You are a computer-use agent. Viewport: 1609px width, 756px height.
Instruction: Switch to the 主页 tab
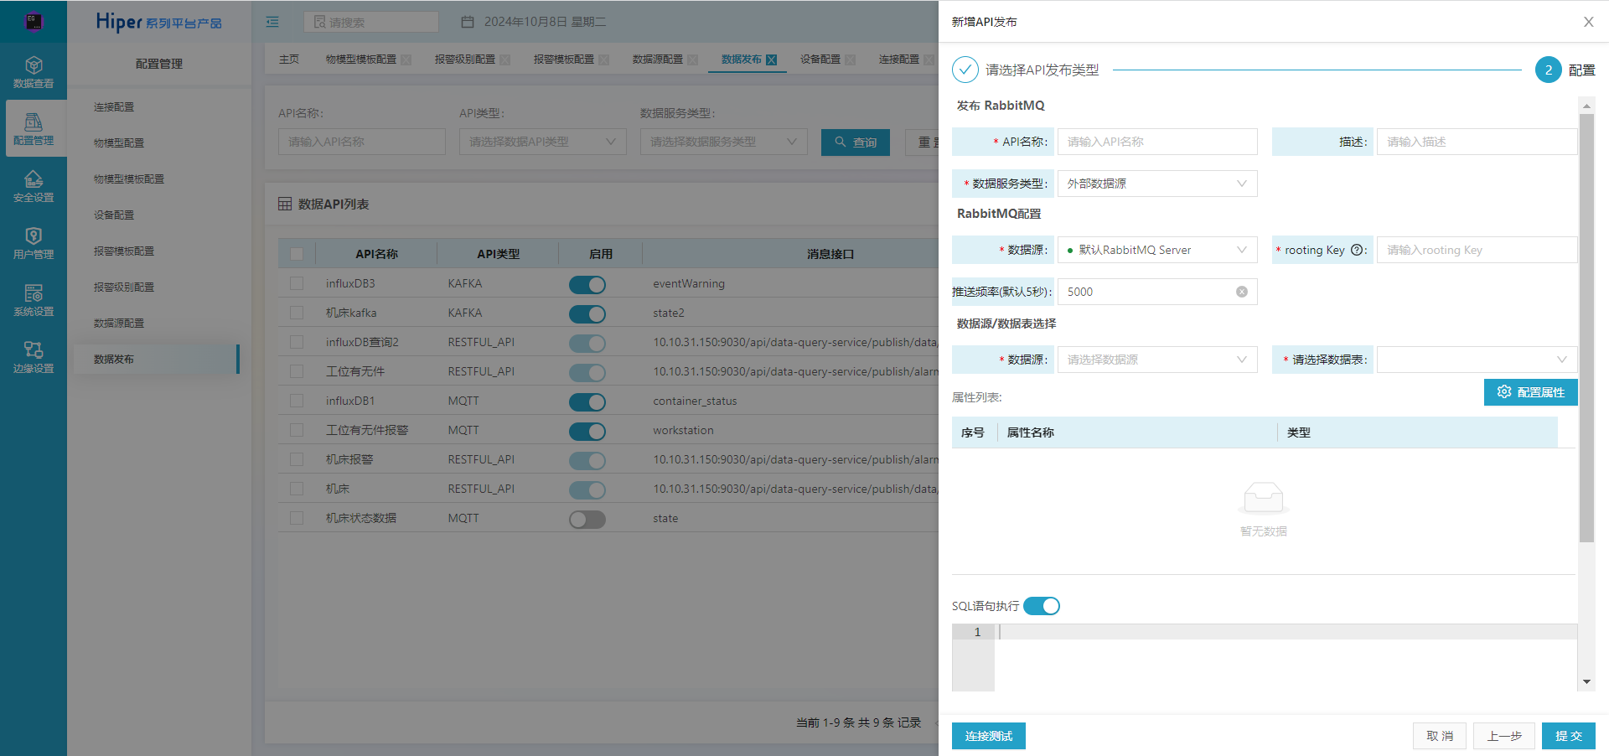pyautogui.click(x=289, y=60)
